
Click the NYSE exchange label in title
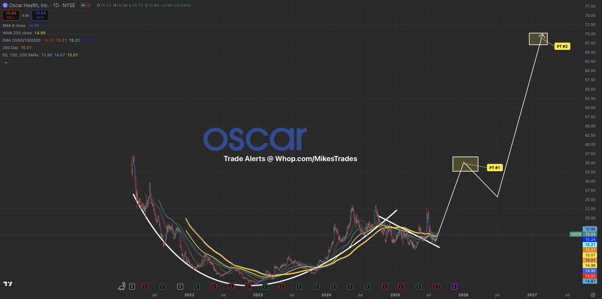[x=68, y=5]
